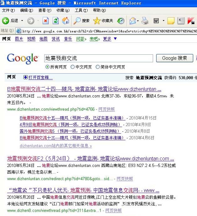Image resolution: width=197 pixels, height=216 pixels.
Task: Click the Mail envelope toolbar icon
Action: [x=133, y=21]
